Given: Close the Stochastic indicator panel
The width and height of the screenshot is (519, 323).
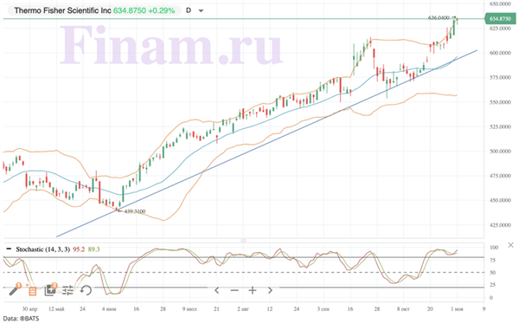Looking at the screenshot, I should (510, 245).
